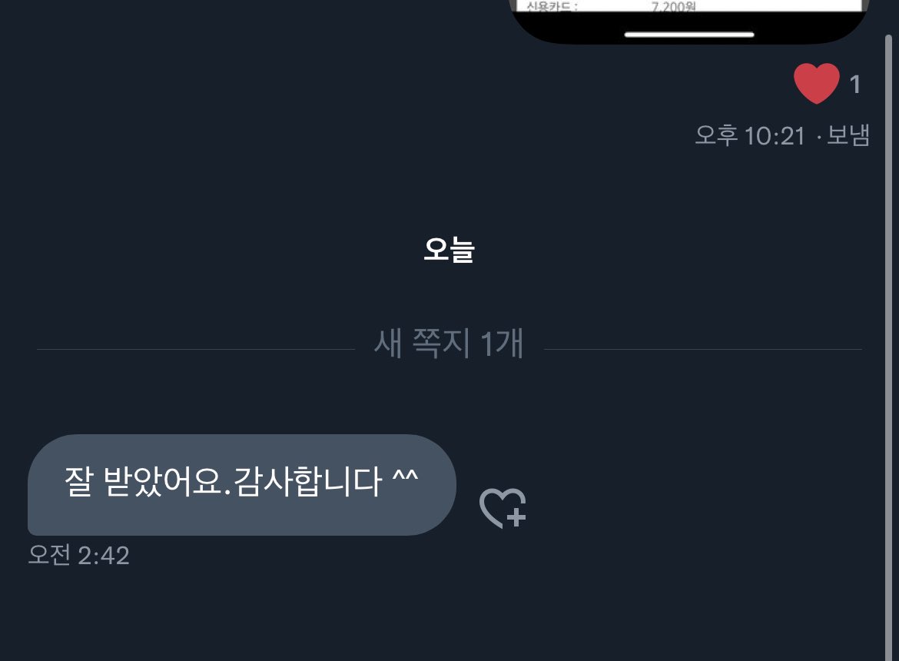This screenshot has width=899, height=661.
Task: Click the sent timestamp "오후 10:21"
Action: [x=750, y=136]
